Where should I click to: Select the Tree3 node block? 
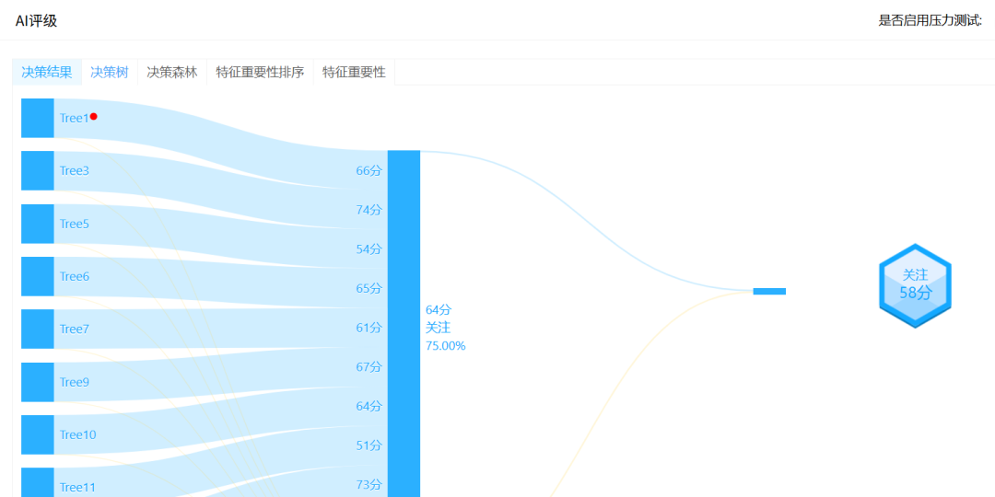[38, 170]
